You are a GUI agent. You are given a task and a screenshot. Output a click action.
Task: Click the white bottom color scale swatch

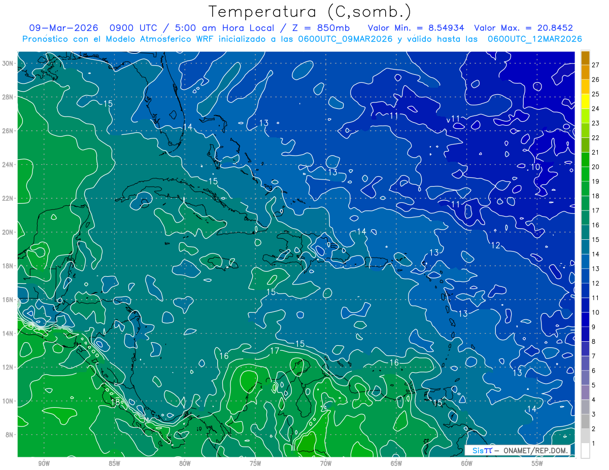pyautogui.click(x=585, y=450)
